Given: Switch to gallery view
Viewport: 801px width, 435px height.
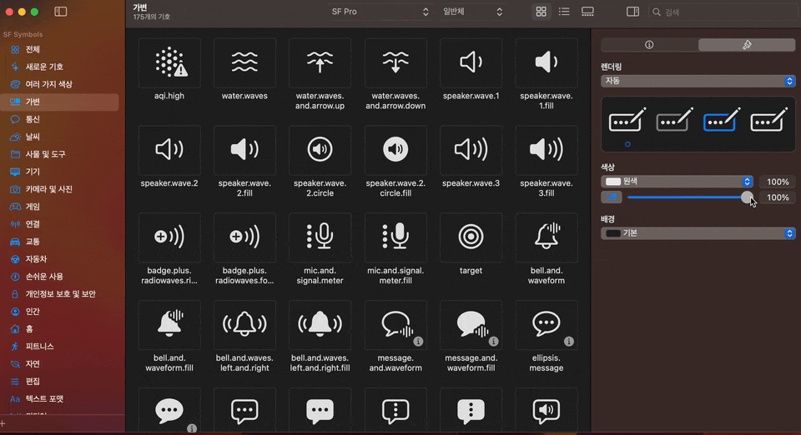Looking at the screenshot, I should coord(587,11).
